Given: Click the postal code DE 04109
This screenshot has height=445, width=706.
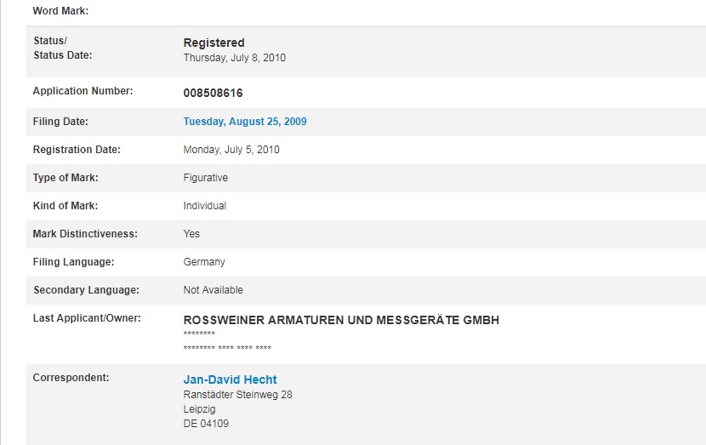Looking at the screenshot, I should pos(206,424).
